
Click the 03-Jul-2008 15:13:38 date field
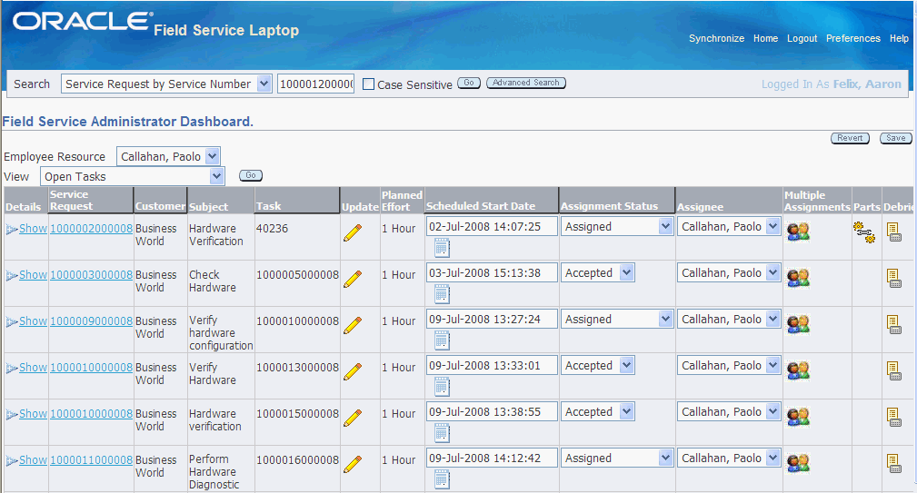coord(492,272)
